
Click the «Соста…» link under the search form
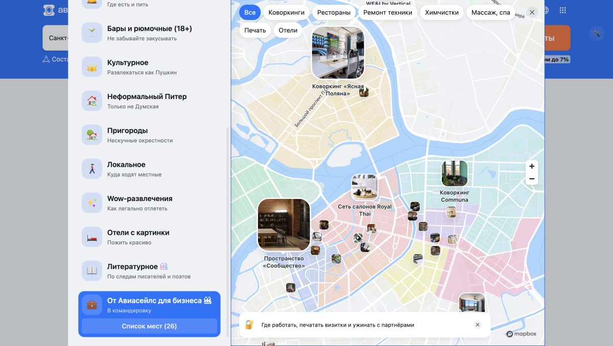(x=56, y=59)
